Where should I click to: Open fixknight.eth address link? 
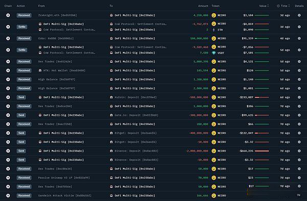57,15
